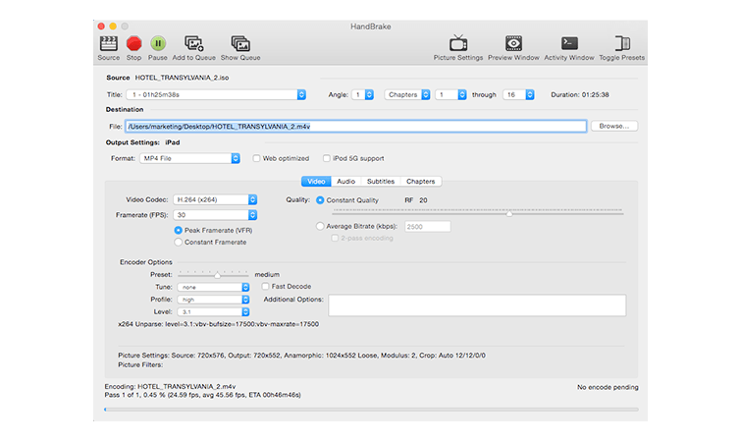Click the Picture Settings summary line
Screen dimensions: 741x442
[301, 356]
